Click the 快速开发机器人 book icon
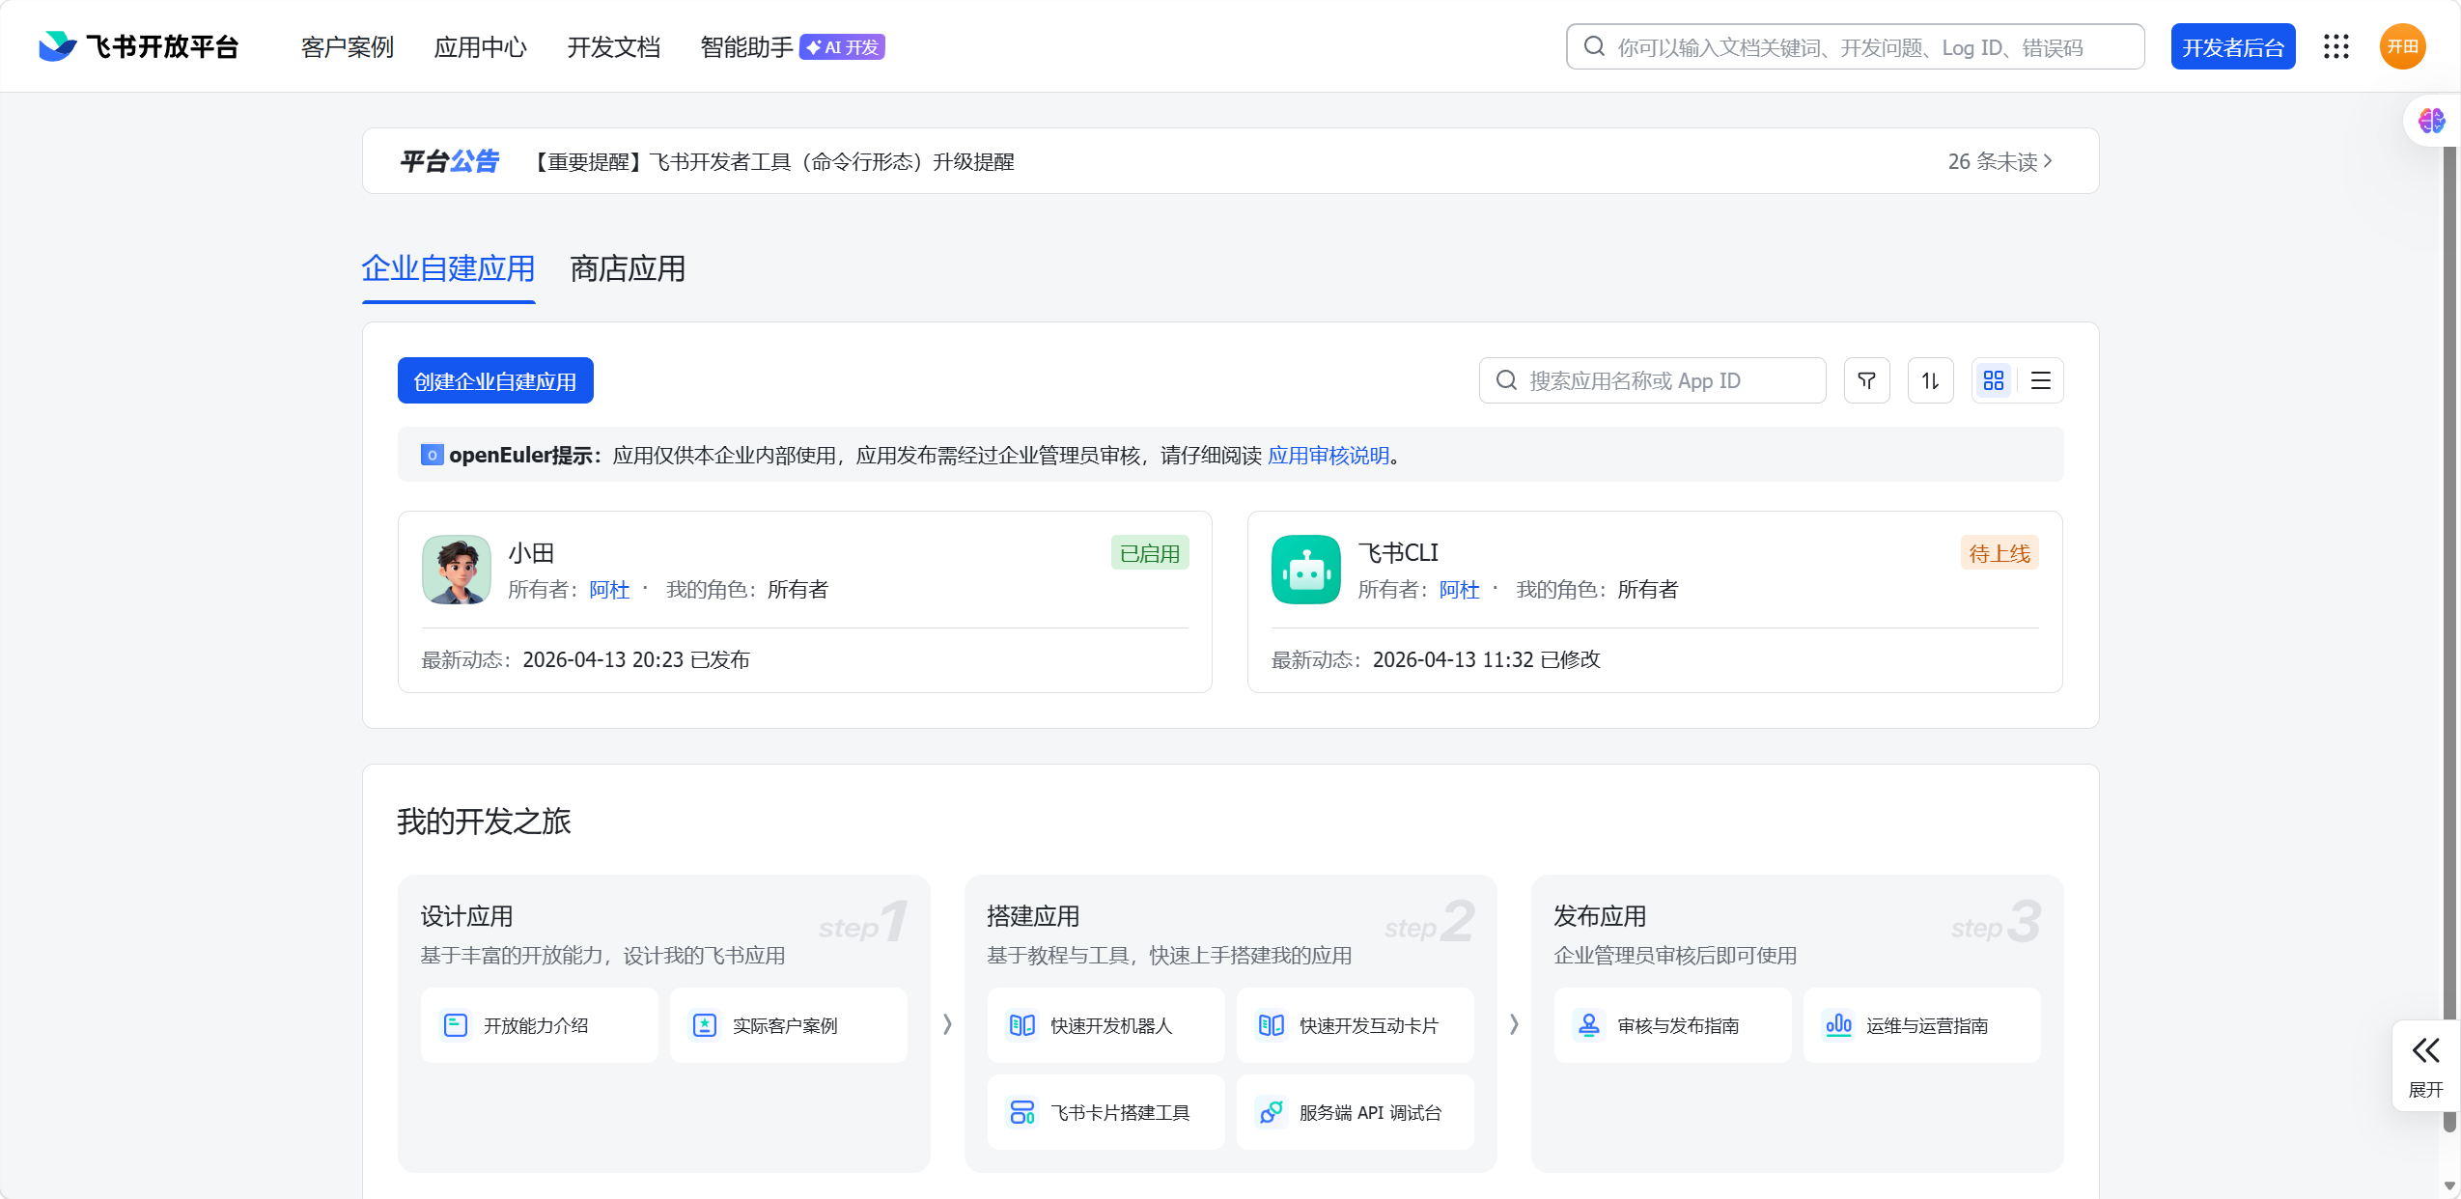Image resolution: width=2461 pixels, height=1199 pixels. [1021, 1025]
